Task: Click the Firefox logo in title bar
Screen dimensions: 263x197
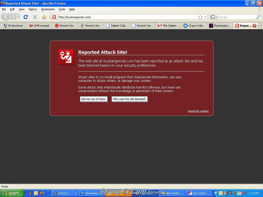Action: (x=3, y=3)
